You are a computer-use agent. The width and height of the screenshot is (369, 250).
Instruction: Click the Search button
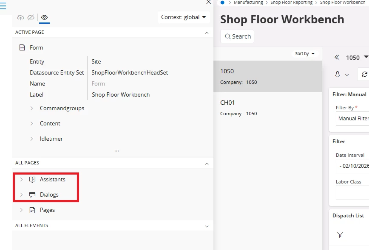click(237, 36)
